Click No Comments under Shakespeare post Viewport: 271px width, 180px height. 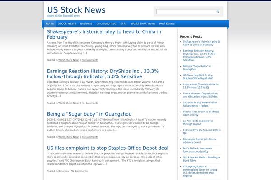[x=90, y=60]
